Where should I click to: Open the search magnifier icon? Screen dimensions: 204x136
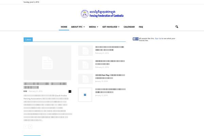(177, 27)
